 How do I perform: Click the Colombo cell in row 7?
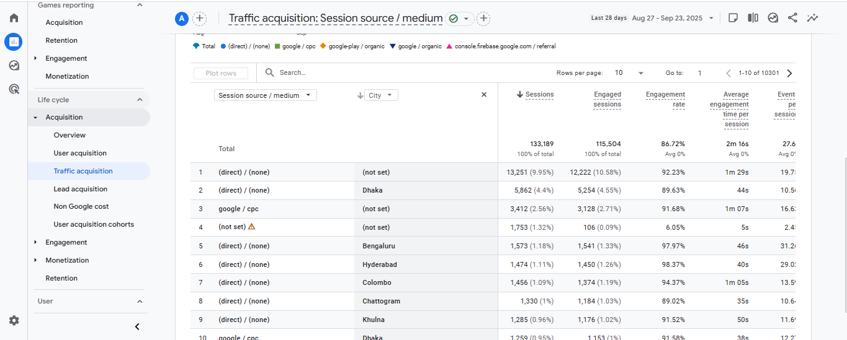point(377,282)
